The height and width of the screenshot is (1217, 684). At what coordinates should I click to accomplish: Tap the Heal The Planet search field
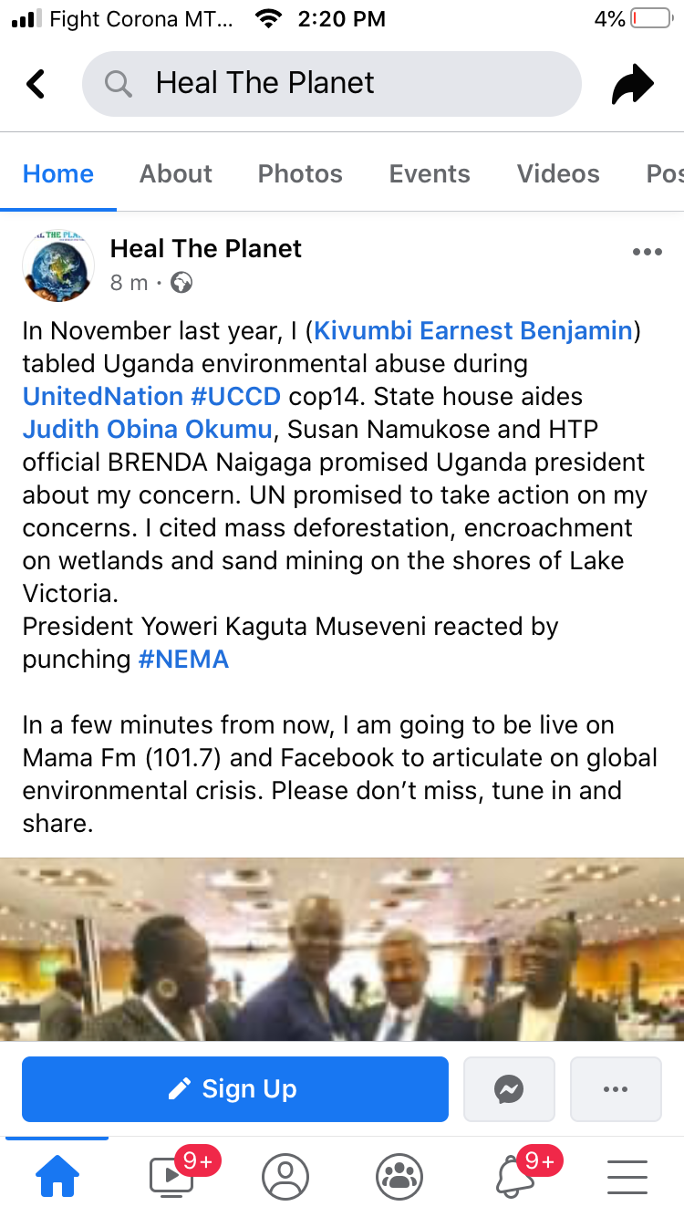[331, 84]
